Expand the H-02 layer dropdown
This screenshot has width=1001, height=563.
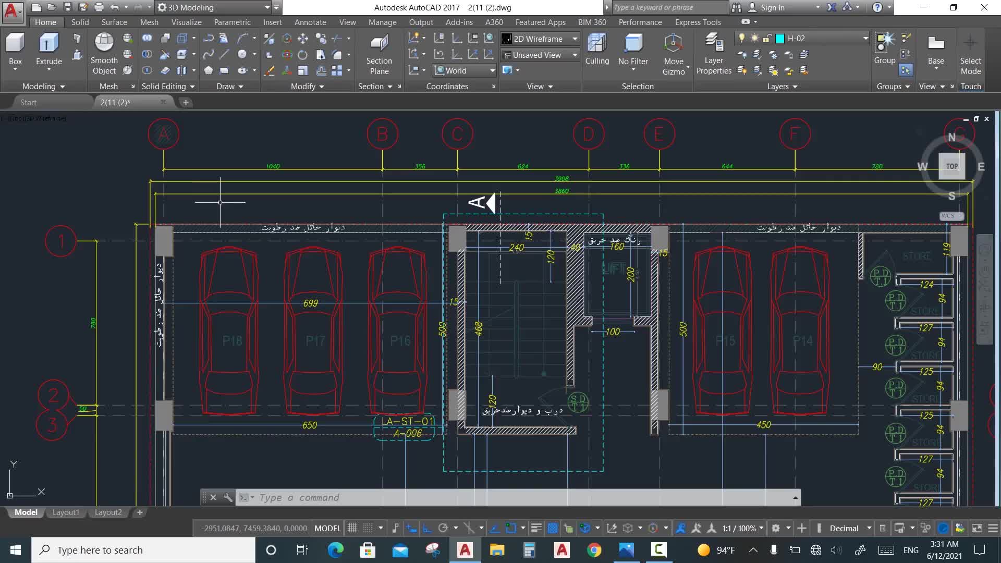tap(865, 38)
